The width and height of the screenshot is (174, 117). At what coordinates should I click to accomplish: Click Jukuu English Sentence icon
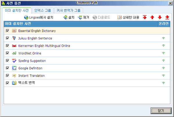(14, 38)
